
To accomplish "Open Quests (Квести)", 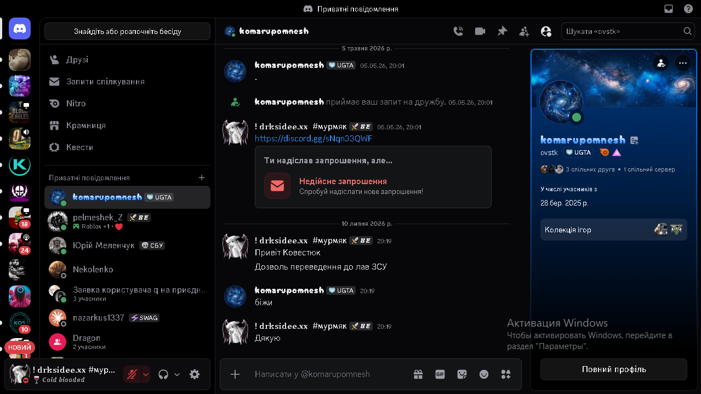I will 127,147.
